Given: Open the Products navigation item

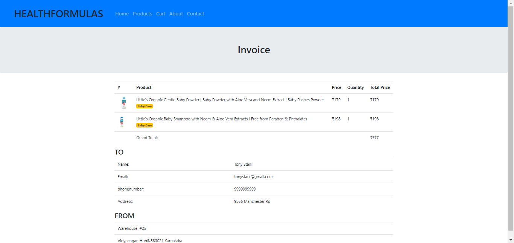Looking at the screenshot, I should pos(142,13).
